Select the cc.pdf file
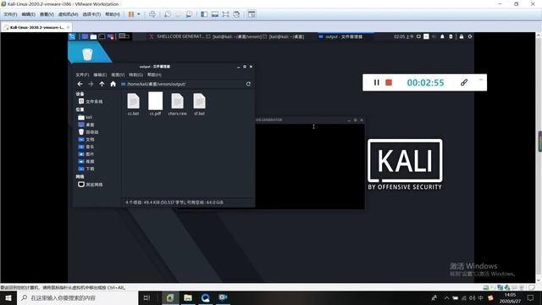Viewport: 542px width, 305px height. point(155,103)
